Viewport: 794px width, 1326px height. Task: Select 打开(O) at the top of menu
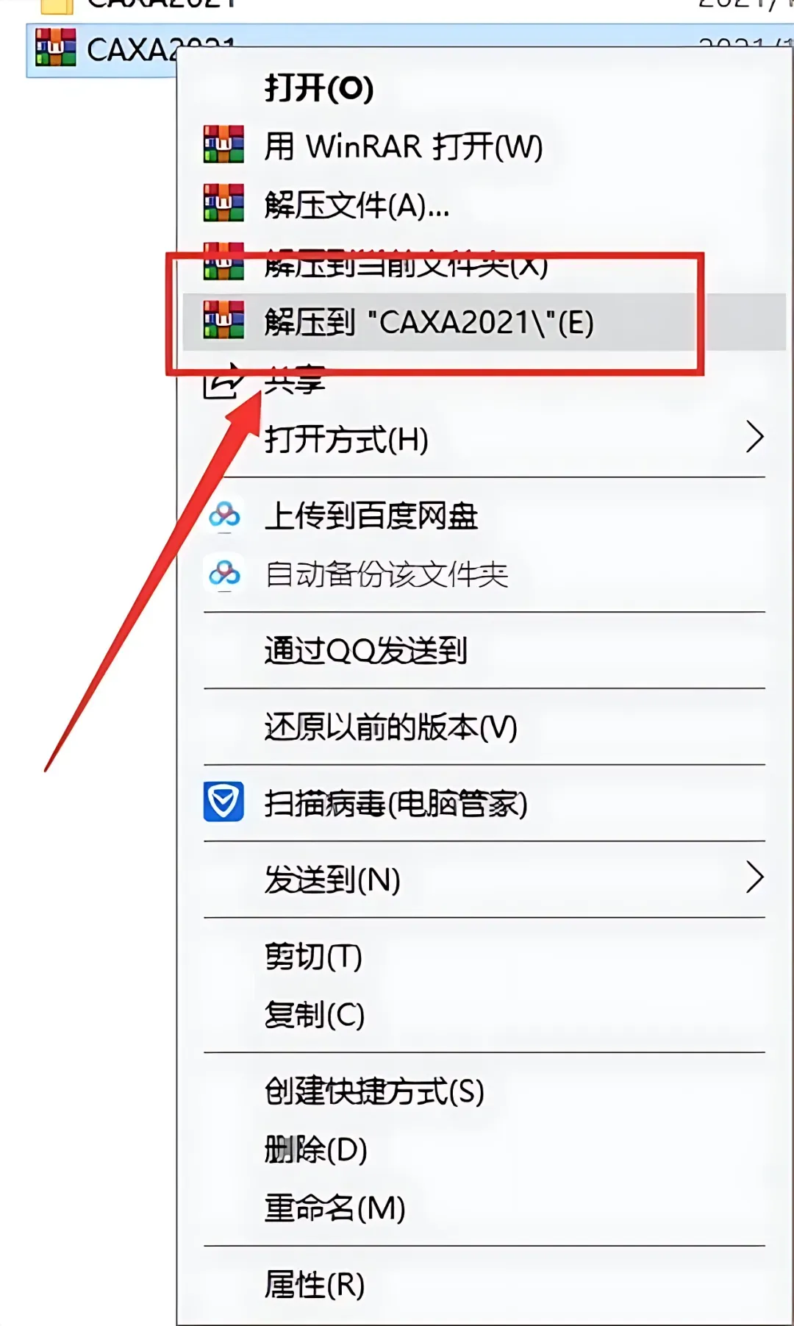click(x=319, y=88)
